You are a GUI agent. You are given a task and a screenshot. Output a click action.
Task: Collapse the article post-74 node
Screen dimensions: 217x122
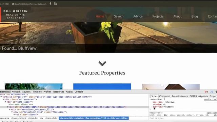(x=1, y=97)
